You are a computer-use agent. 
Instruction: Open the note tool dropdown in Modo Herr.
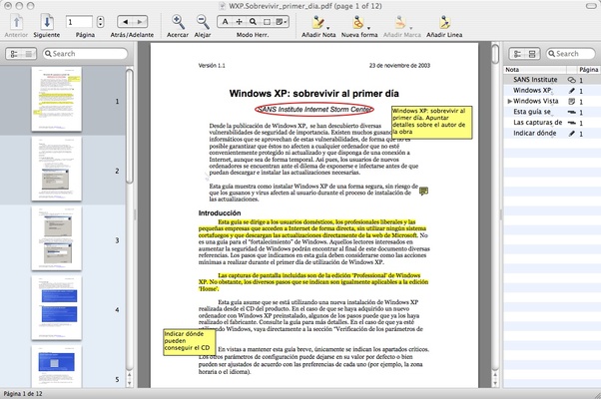click(282, 22)
